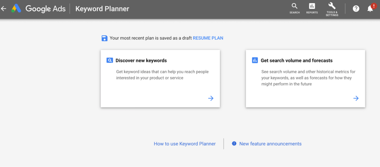Image resolution: width=380 pixels, height=167 pixels.
Task: Open New feature announcements link
Action: point(271,144)
